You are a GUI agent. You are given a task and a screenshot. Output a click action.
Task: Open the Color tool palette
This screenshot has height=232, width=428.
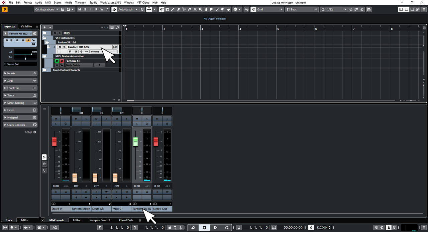coord(237,9)
